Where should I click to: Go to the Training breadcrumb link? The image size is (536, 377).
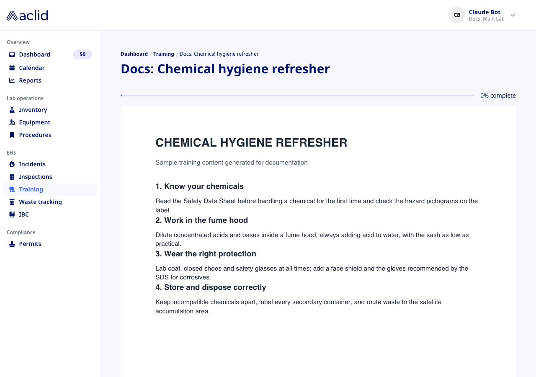pyautogui.click(x=164, y=54)
